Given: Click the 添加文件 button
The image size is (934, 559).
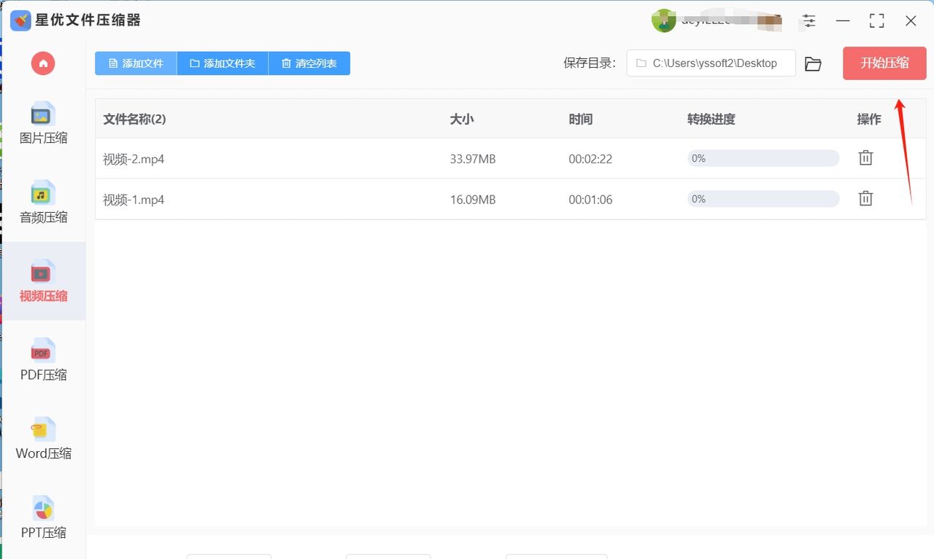Looking at the screenshot, I should 136,63.
